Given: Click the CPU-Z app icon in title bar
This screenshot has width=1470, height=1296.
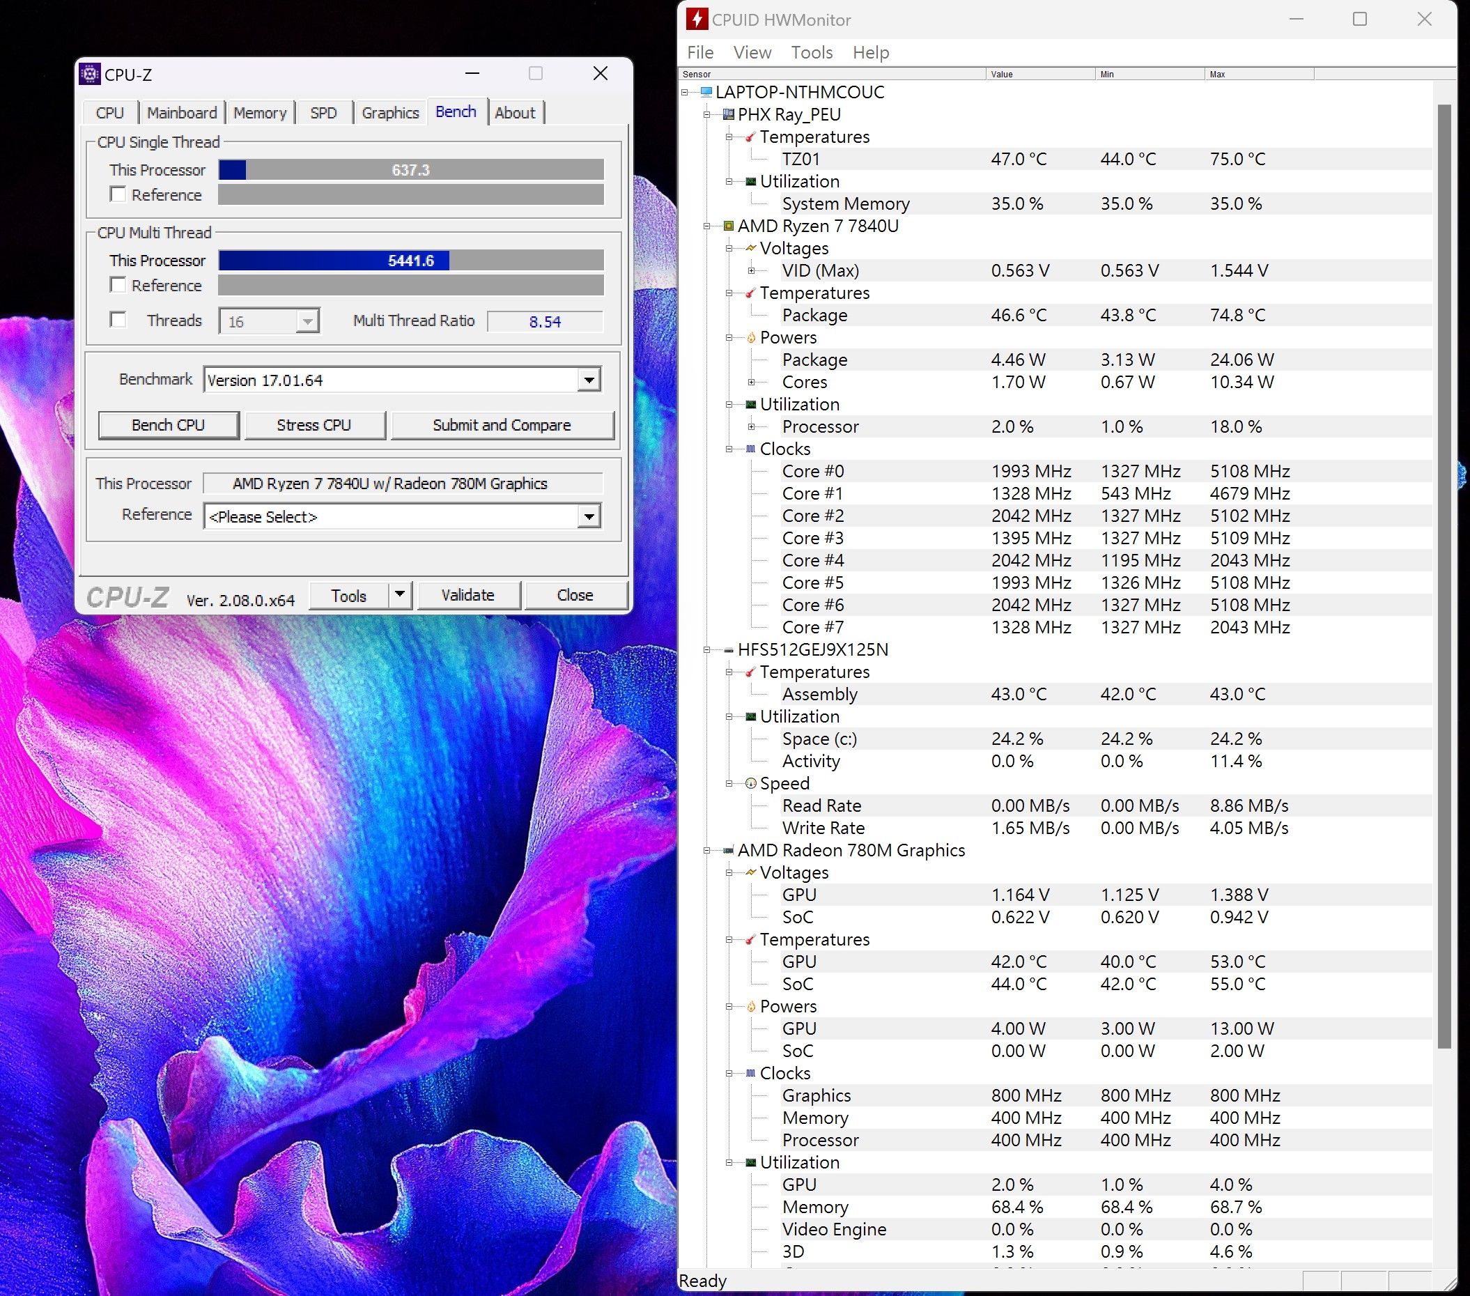Looking at the screenshot, I should point(90,74).
